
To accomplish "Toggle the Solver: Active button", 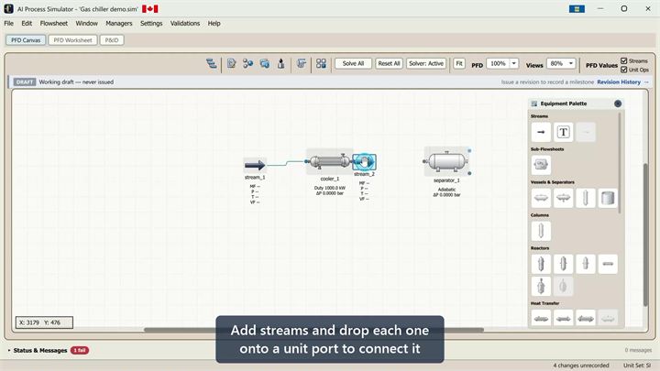I will [x=426, y=63].
